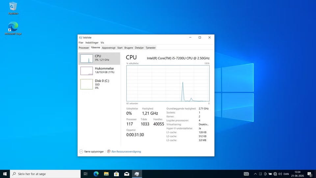The height and width of the screenshot is (178, 316).
Task: Open the volume speaker tray icon
Action: 280,174
